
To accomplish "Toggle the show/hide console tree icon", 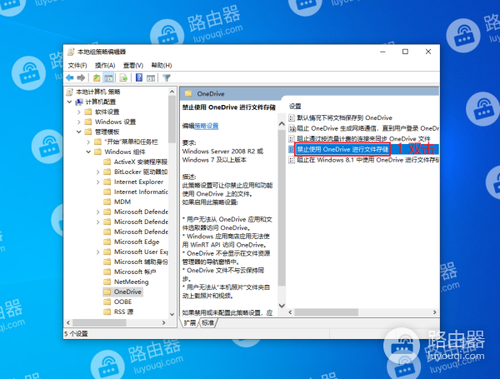I will [x=108, y=77].
